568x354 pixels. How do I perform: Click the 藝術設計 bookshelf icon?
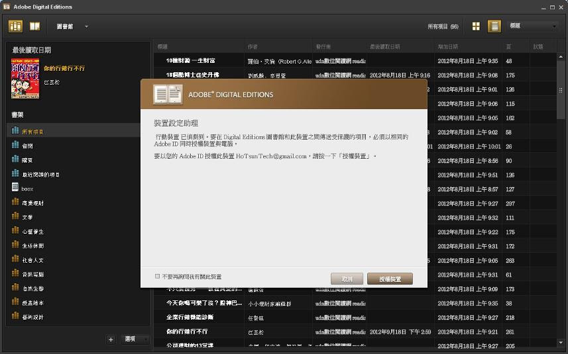click(15, 316)
